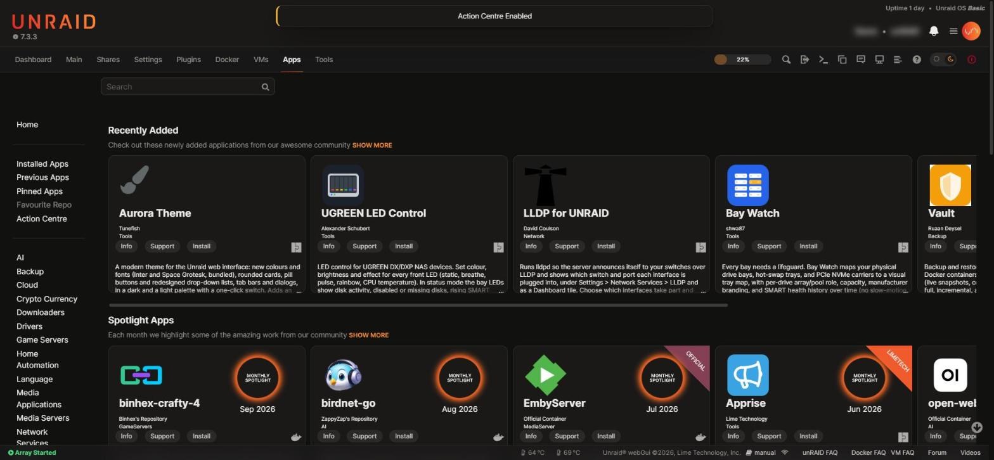Click the search field's magnifier icon
Screen dimensions: 994x460
pyautogui.click(x=266, y=87)
